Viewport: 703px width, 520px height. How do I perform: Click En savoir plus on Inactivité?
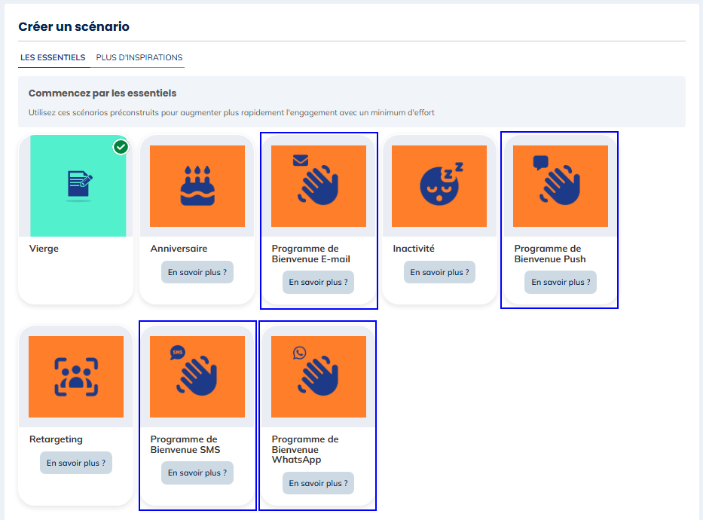tap(439, 271)
